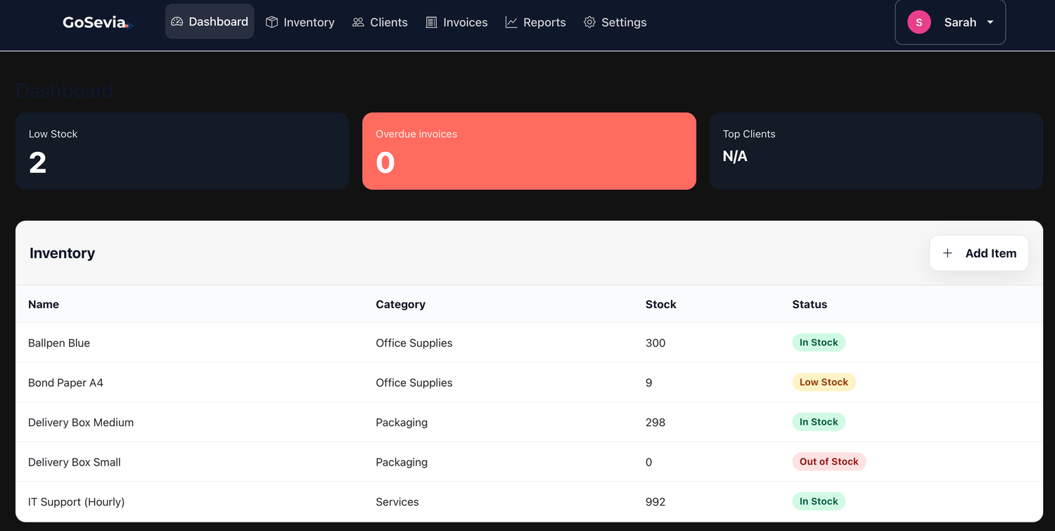Image resolution: width=1055 pixels, height=531 pixels.
Task: Click the Reports chart icon
Action: 511,23
